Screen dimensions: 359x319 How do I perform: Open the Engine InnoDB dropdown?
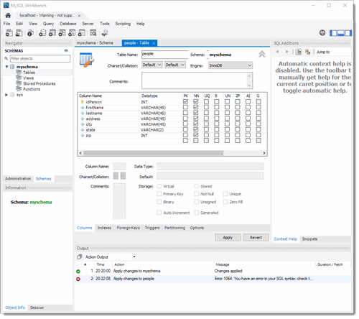point(230,65)
